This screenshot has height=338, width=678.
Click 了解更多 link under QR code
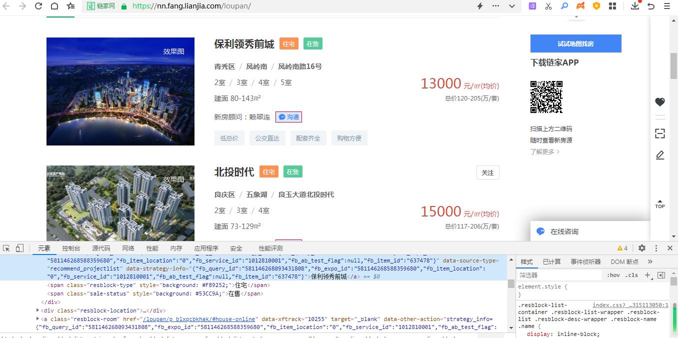tap(544, 151)
